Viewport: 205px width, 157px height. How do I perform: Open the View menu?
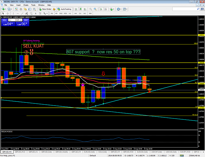11,5
